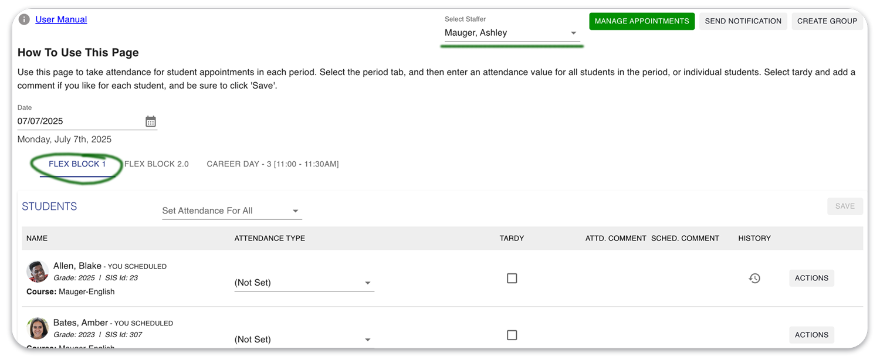Click Course: Mauger-English under Allen, Blake
880x363 pixels.
click(70, 291)
